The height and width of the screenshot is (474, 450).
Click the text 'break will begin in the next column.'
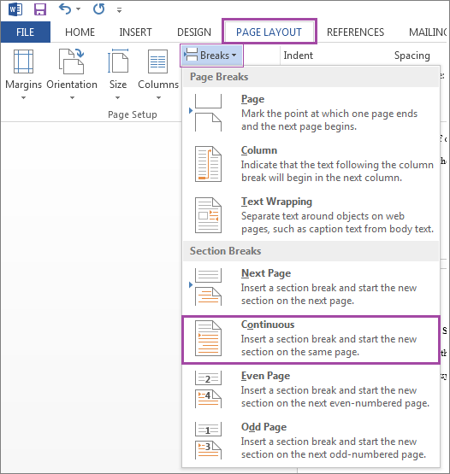[322, 178]
